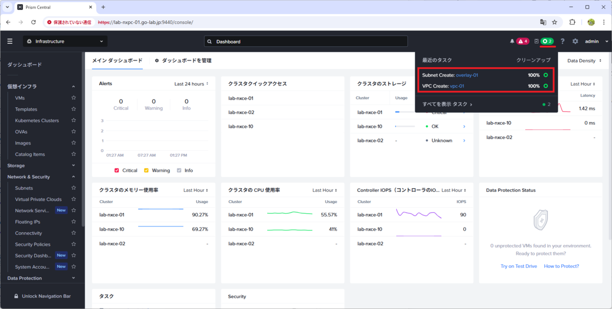Click the alerts bell icon
Screen dimensions: 612x309
pos(512,41)
